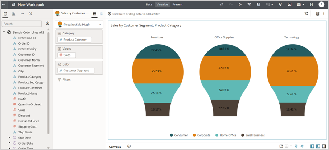
Task: Toggle the left data panel visibility
Action: [x=312, y=146]
